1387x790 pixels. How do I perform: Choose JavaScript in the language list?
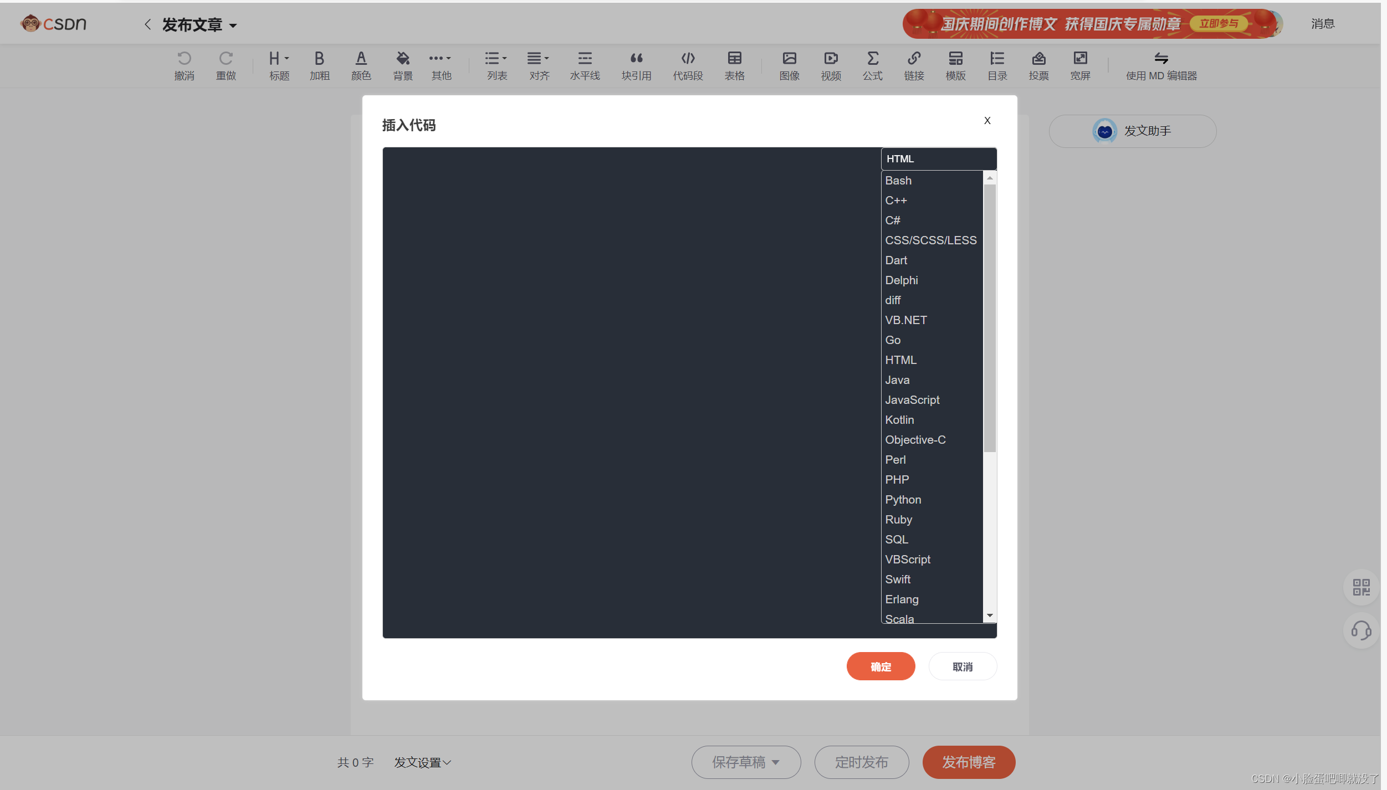pyautogui.click(x=912, y=400)
